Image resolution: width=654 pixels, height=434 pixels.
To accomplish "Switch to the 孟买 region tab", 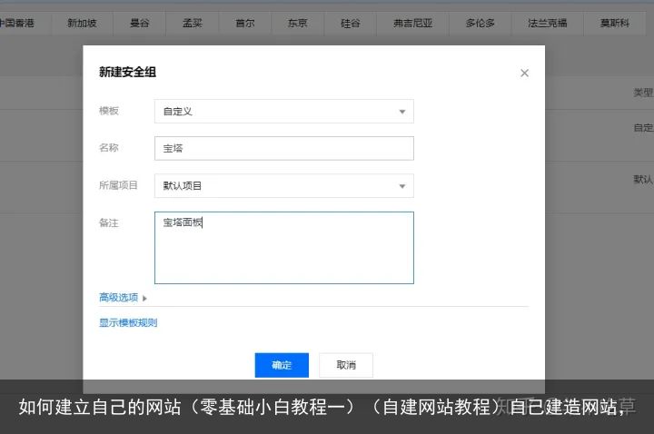I will (193, 24).
